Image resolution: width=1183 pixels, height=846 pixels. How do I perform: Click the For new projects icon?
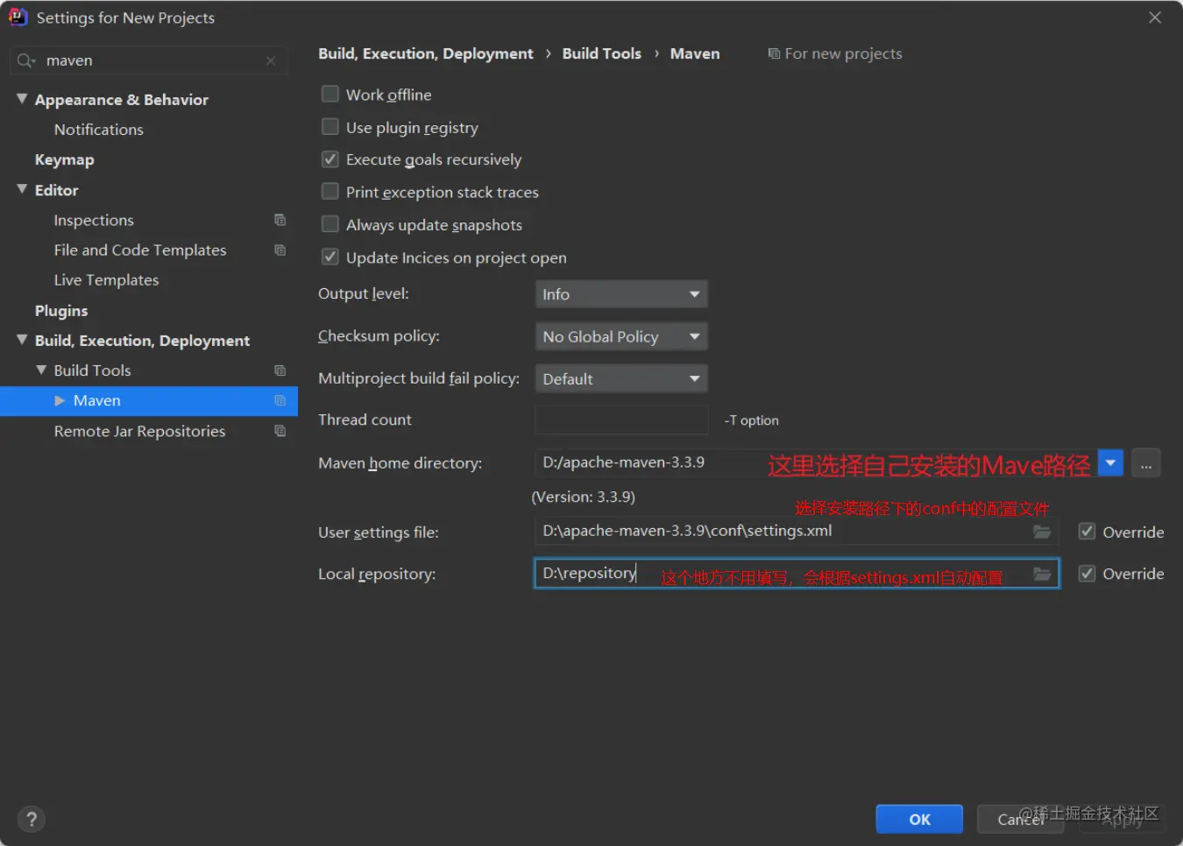click(x=774, y=53)
